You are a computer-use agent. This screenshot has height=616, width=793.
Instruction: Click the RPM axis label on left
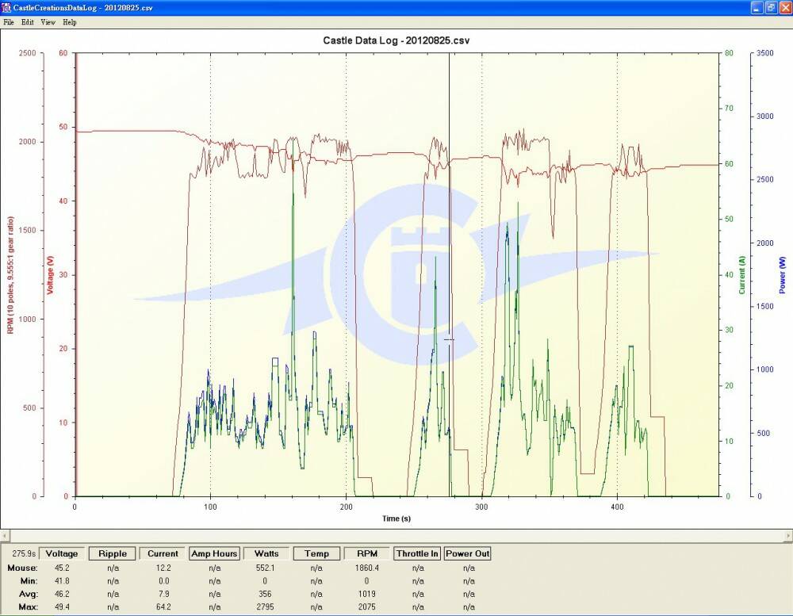(10, 275)
